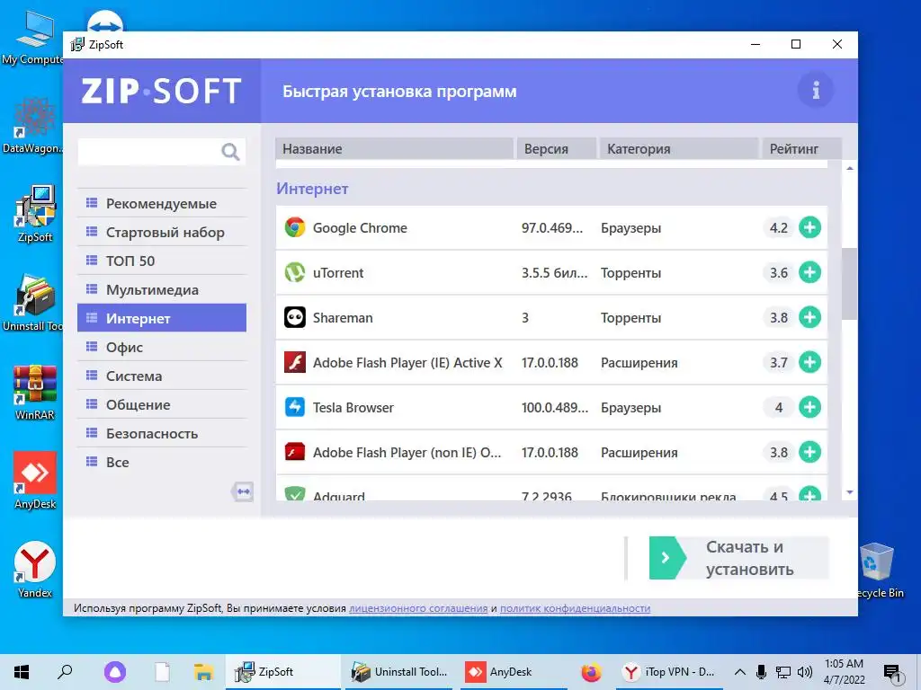
Task: Sort by Название column header
Action: click(x=394, y=148)
